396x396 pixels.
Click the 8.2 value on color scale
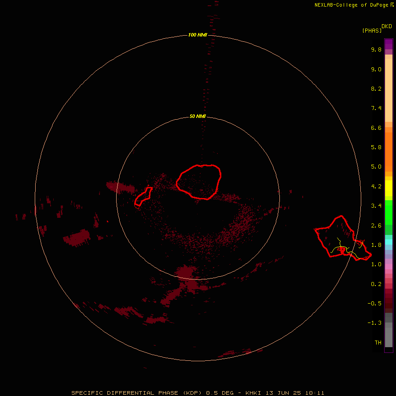click(376, 88)
